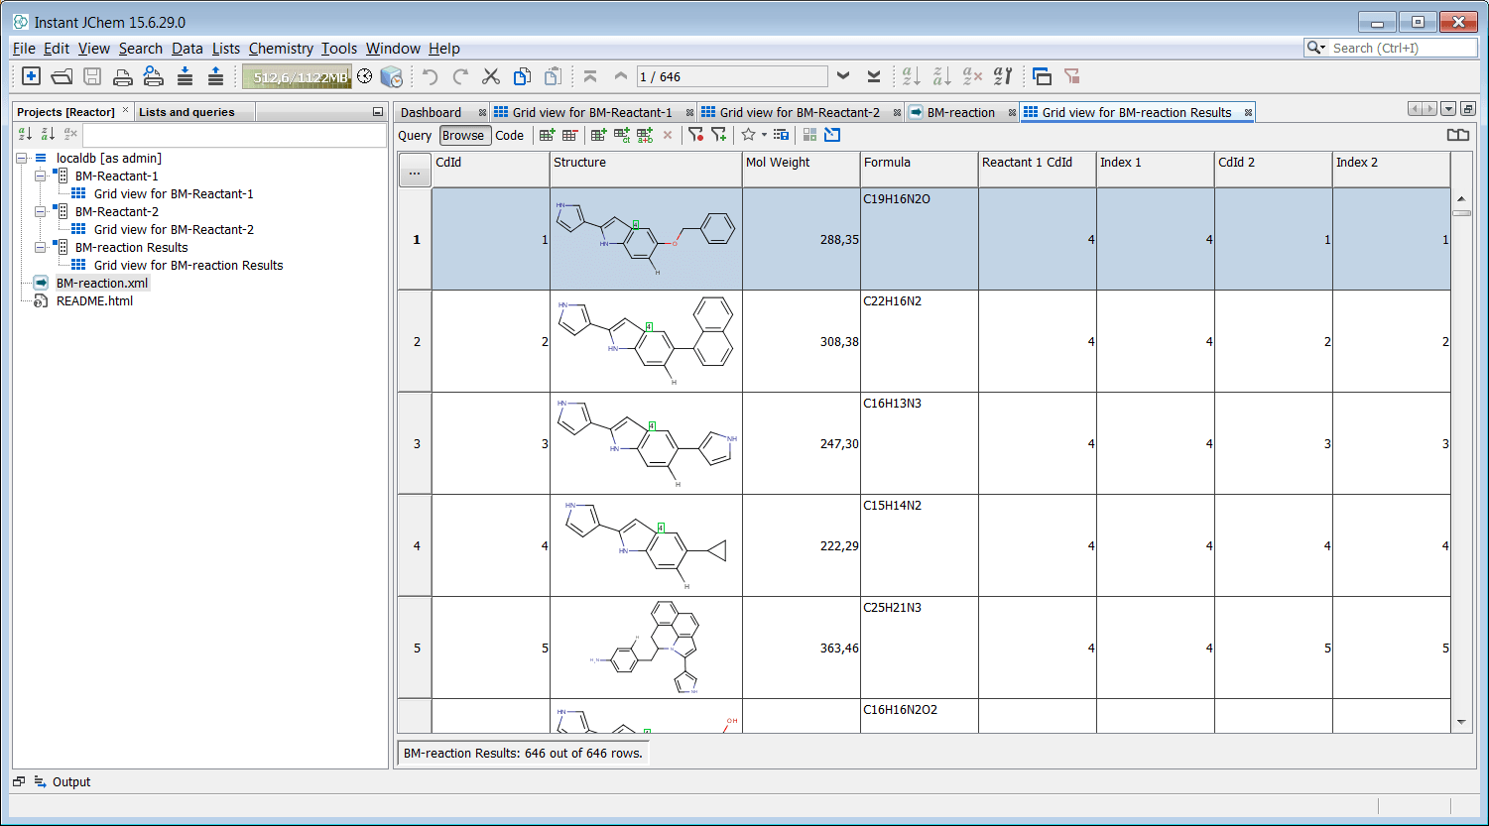
Task: Open the Chemistry menu
Action: [x=281, y=49]
